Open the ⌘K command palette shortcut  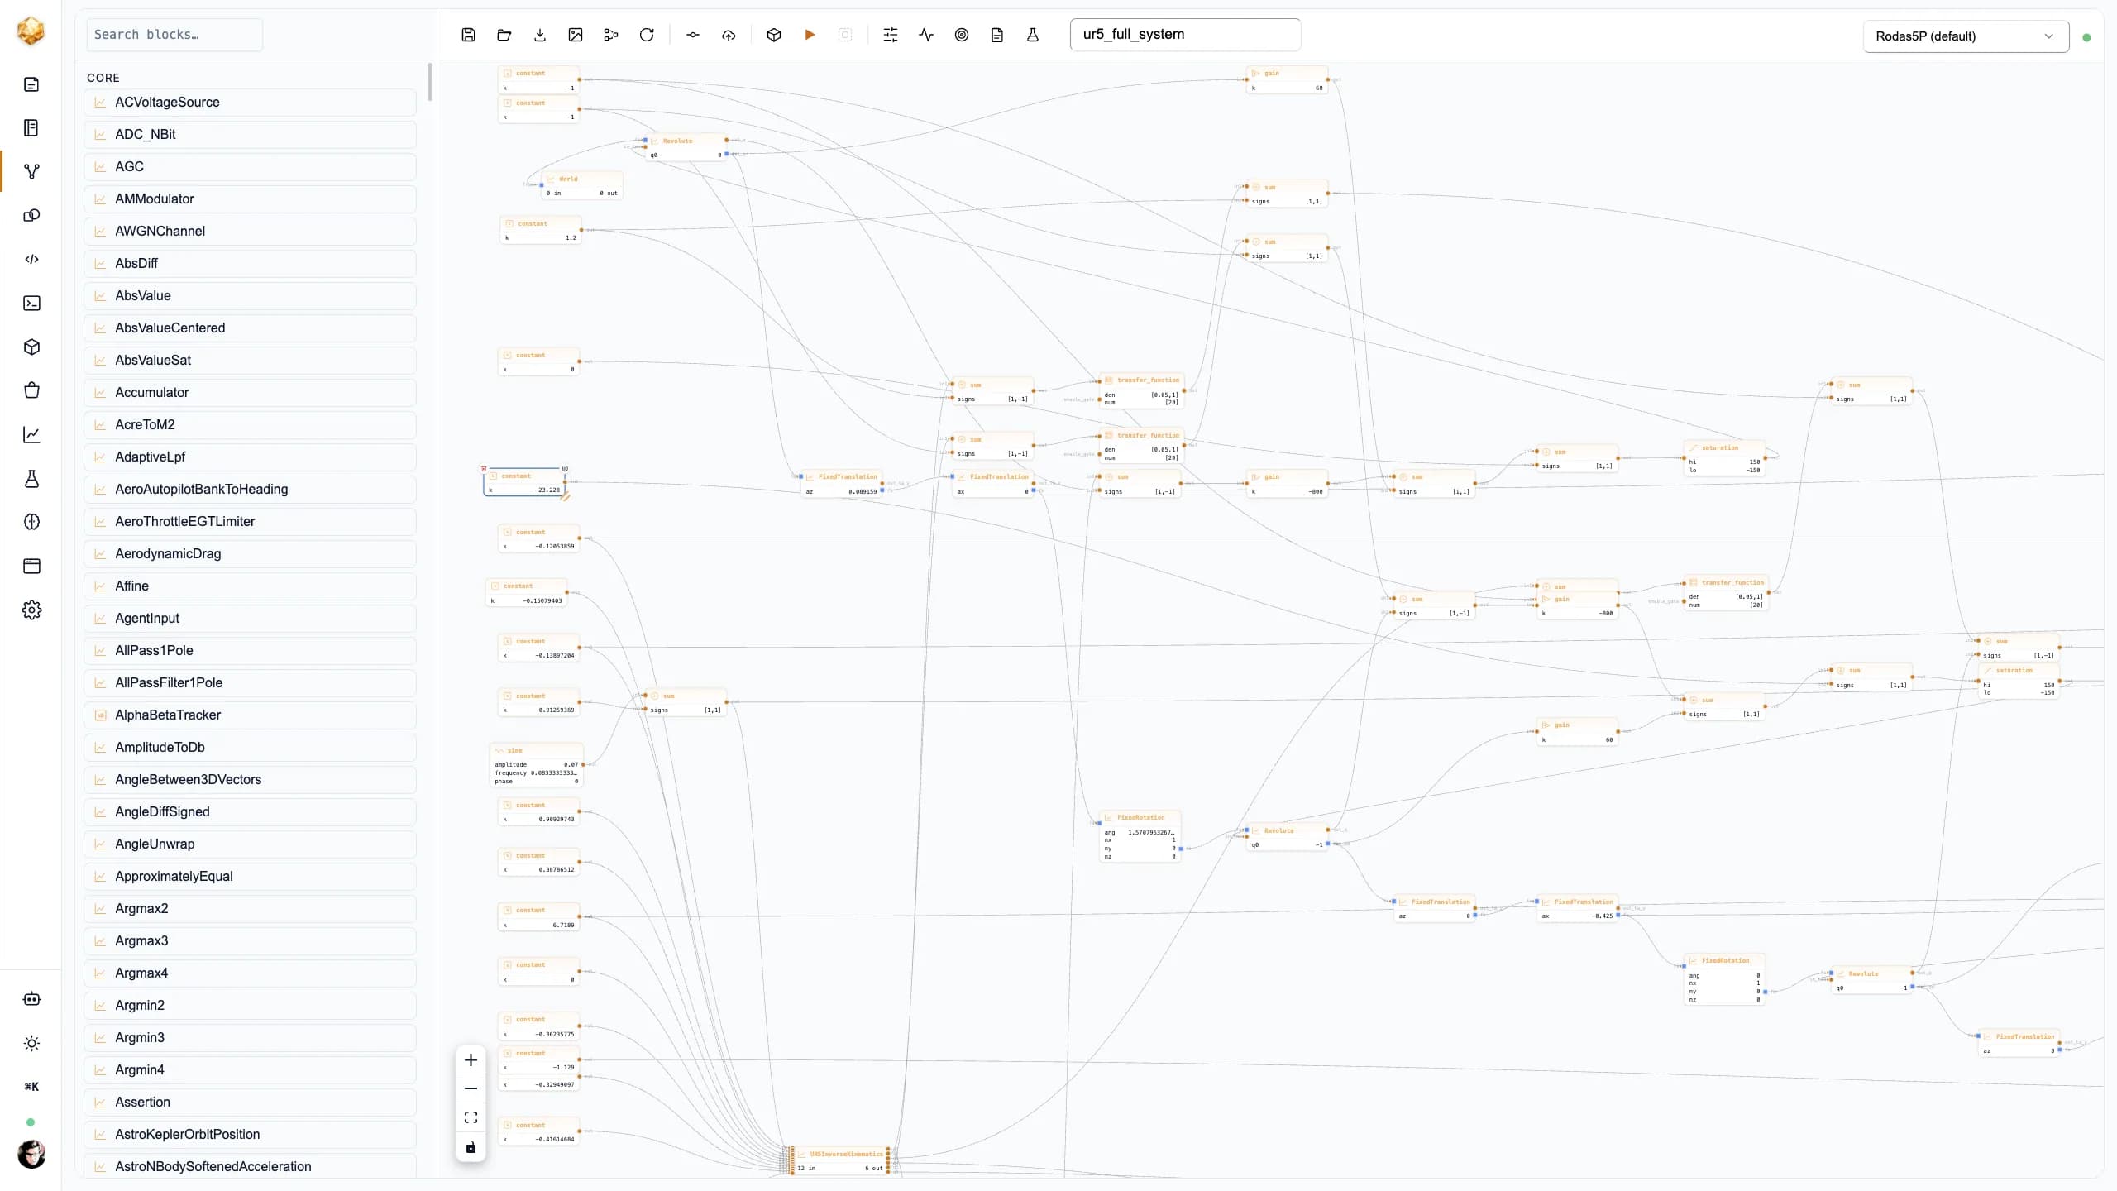coord(31,1087)
